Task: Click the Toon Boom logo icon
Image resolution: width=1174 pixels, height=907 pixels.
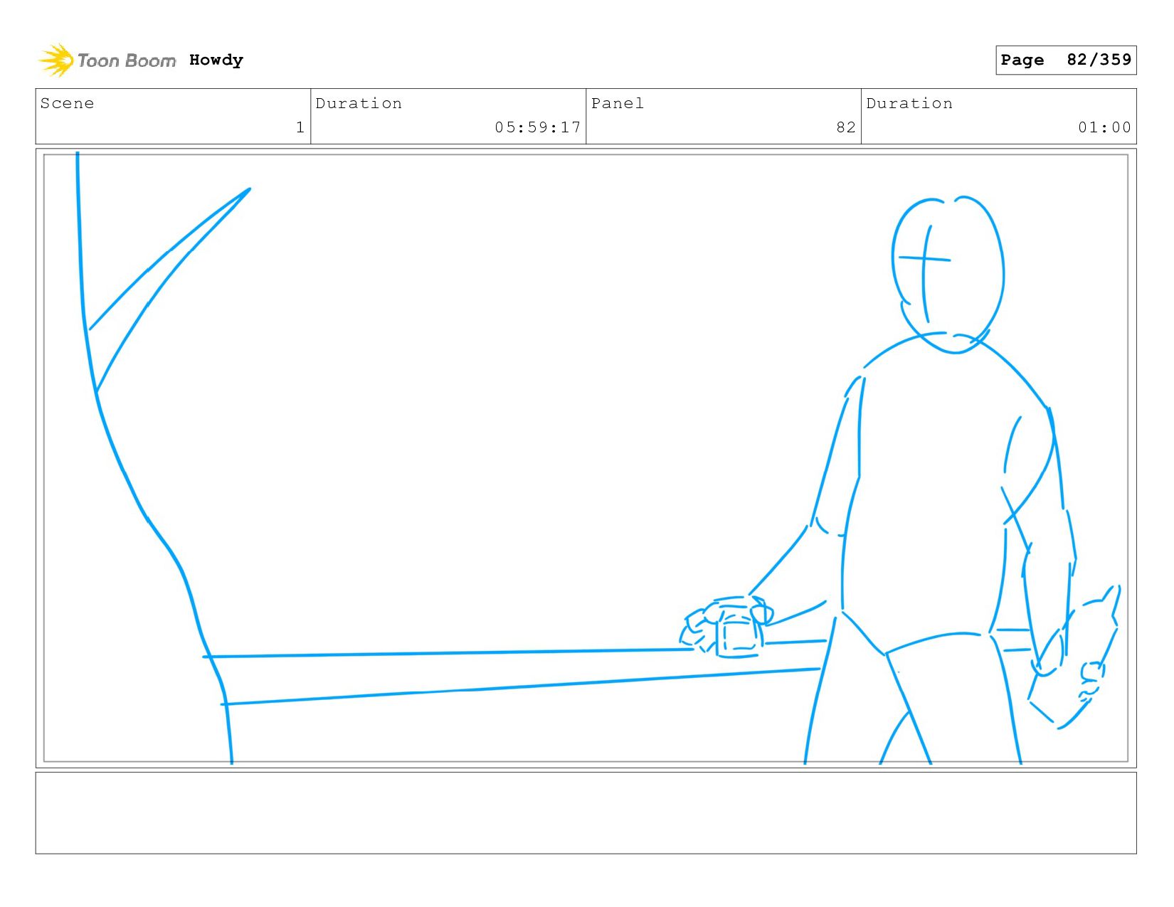Action: (56, 60)
